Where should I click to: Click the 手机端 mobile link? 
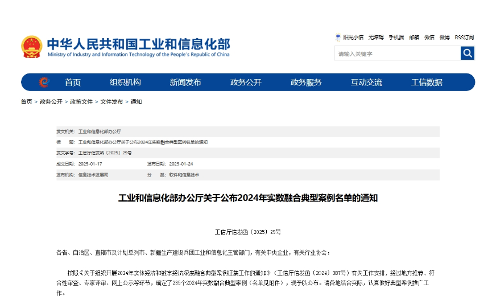(396, 38)
